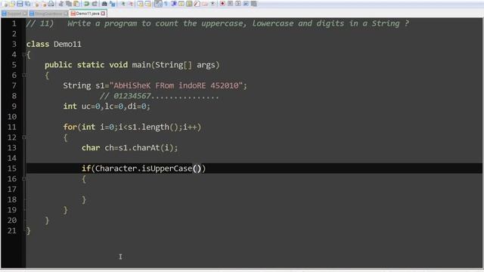Click the Stop Recording macro icon
The image size is (484, 272).
pos(230,4)
